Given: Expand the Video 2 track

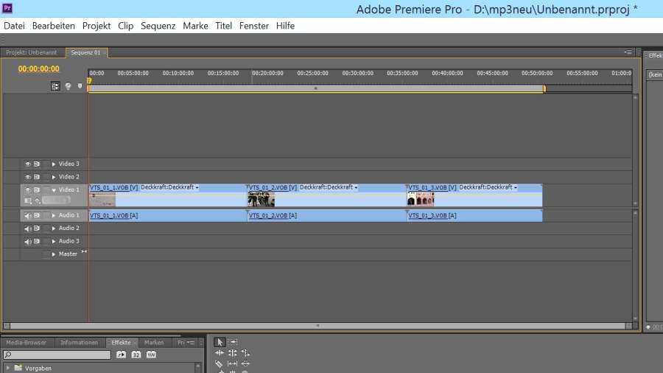Looking at the screenshot, I should [x=54, y=177].
